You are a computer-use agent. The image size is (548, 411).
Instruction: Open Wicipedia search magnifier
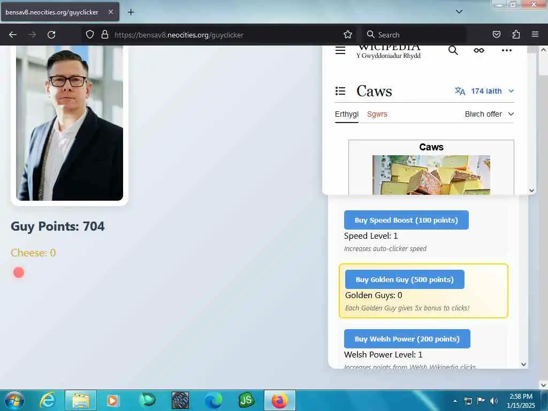point(453,51)
